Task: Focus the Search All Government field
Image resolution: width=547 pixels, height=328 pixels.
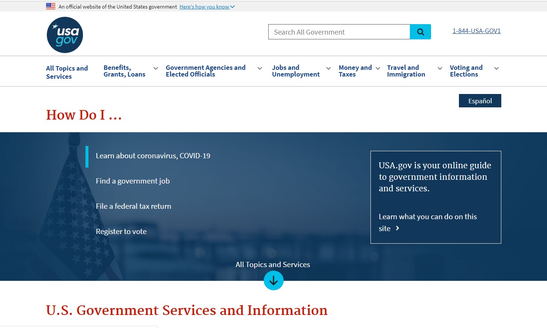Action: (339, 32)
